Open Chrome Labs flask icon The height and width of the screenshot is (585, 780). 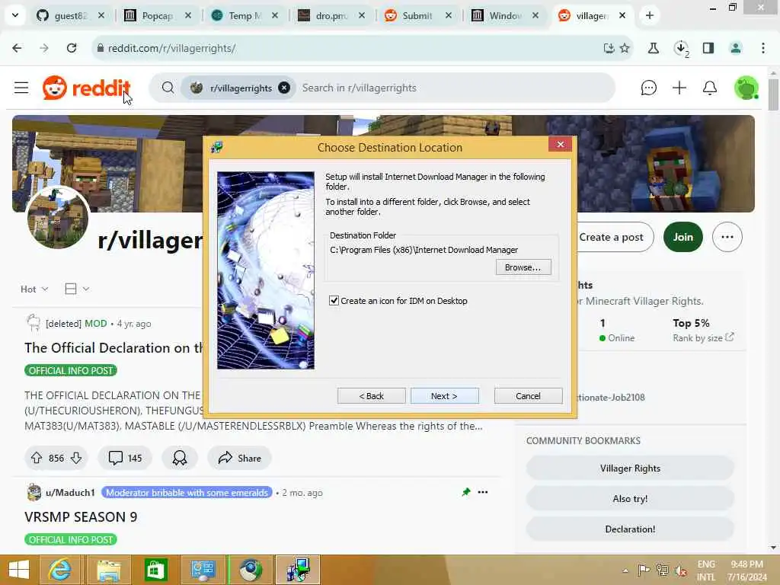pyautogui.click(x=653, y=48)
